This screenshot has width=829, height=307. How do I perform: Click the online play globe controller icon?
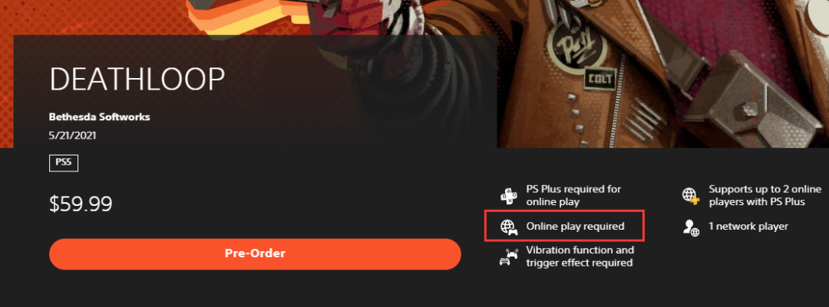pos(509,227)
